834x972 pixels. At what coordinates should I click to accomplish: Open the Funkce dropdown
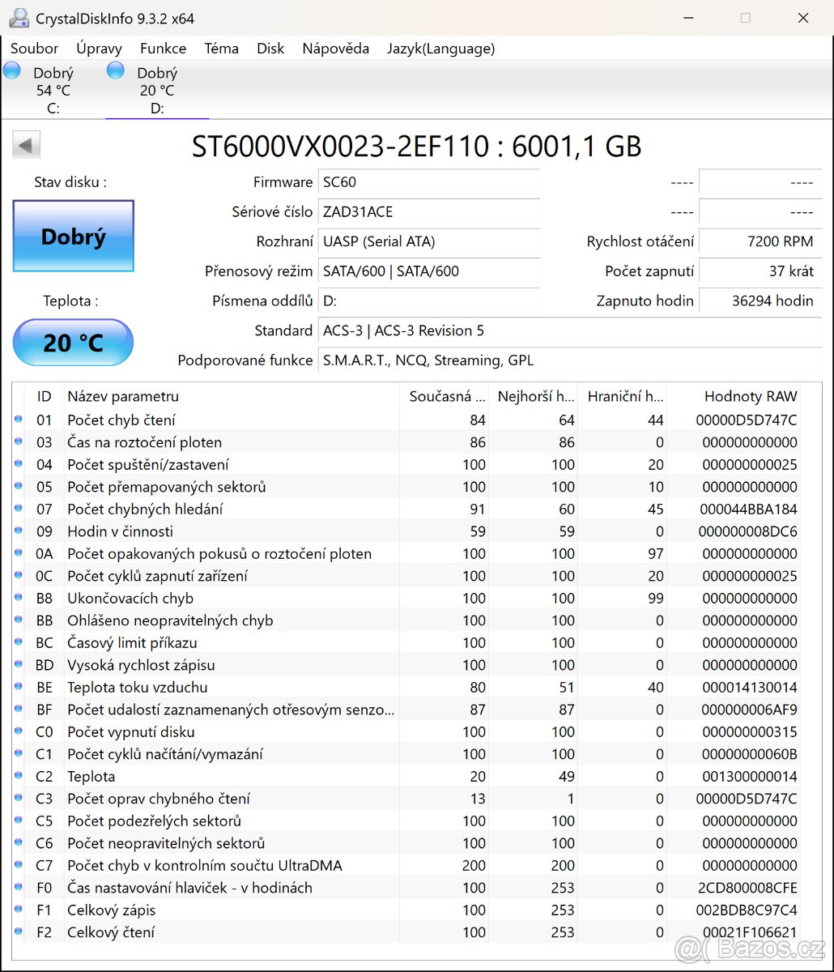pos(163,49)
